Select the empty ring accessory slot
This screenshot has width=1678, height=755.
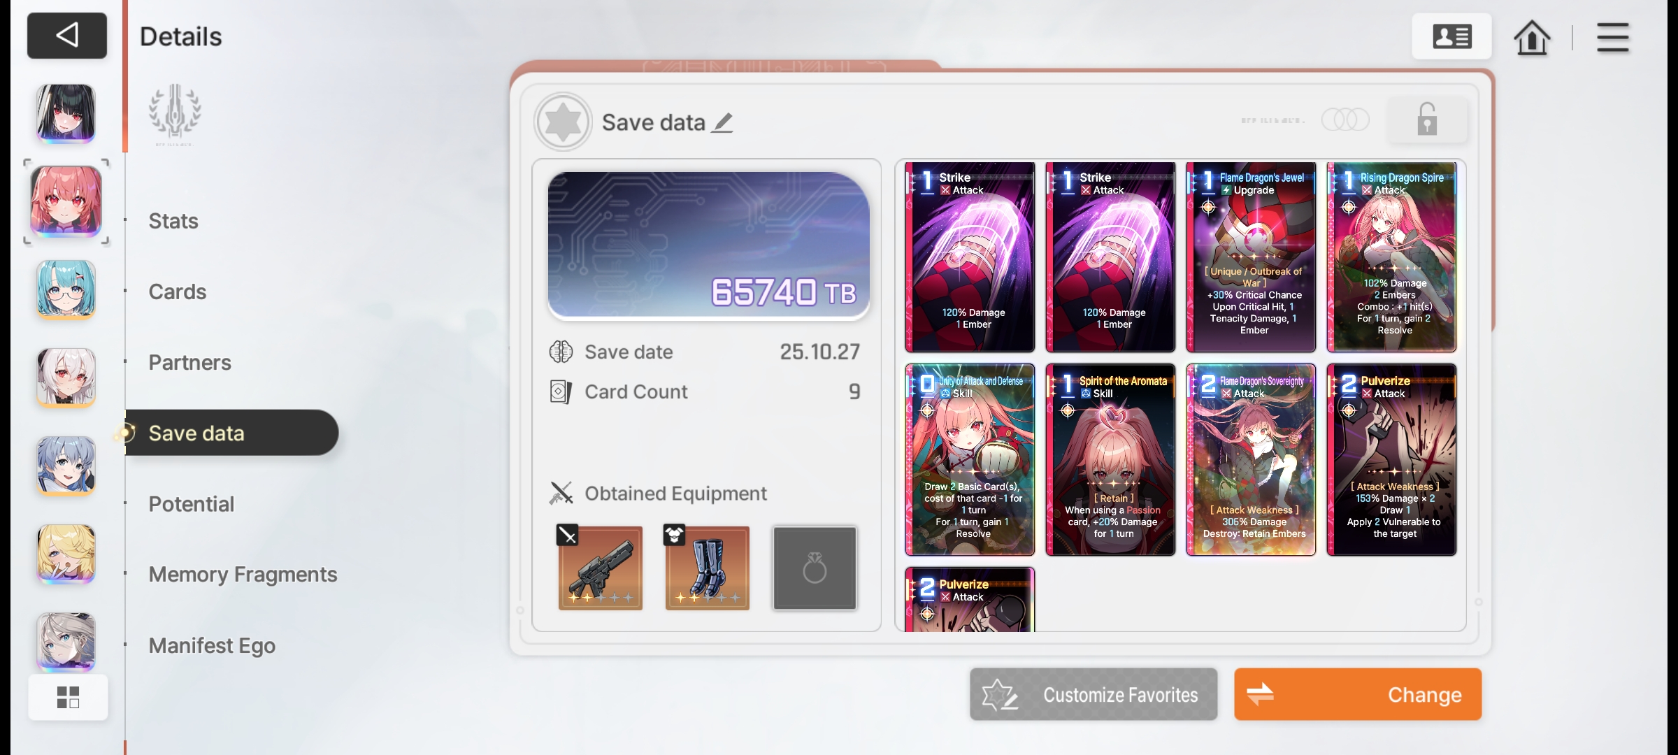tap(815, 568)
